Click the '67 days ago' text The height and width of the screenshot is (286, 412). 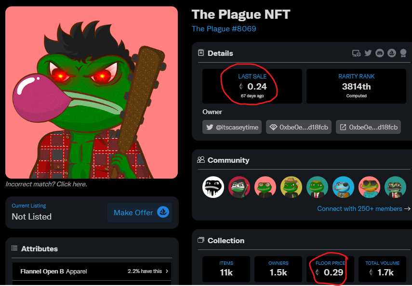pos(252,96)
